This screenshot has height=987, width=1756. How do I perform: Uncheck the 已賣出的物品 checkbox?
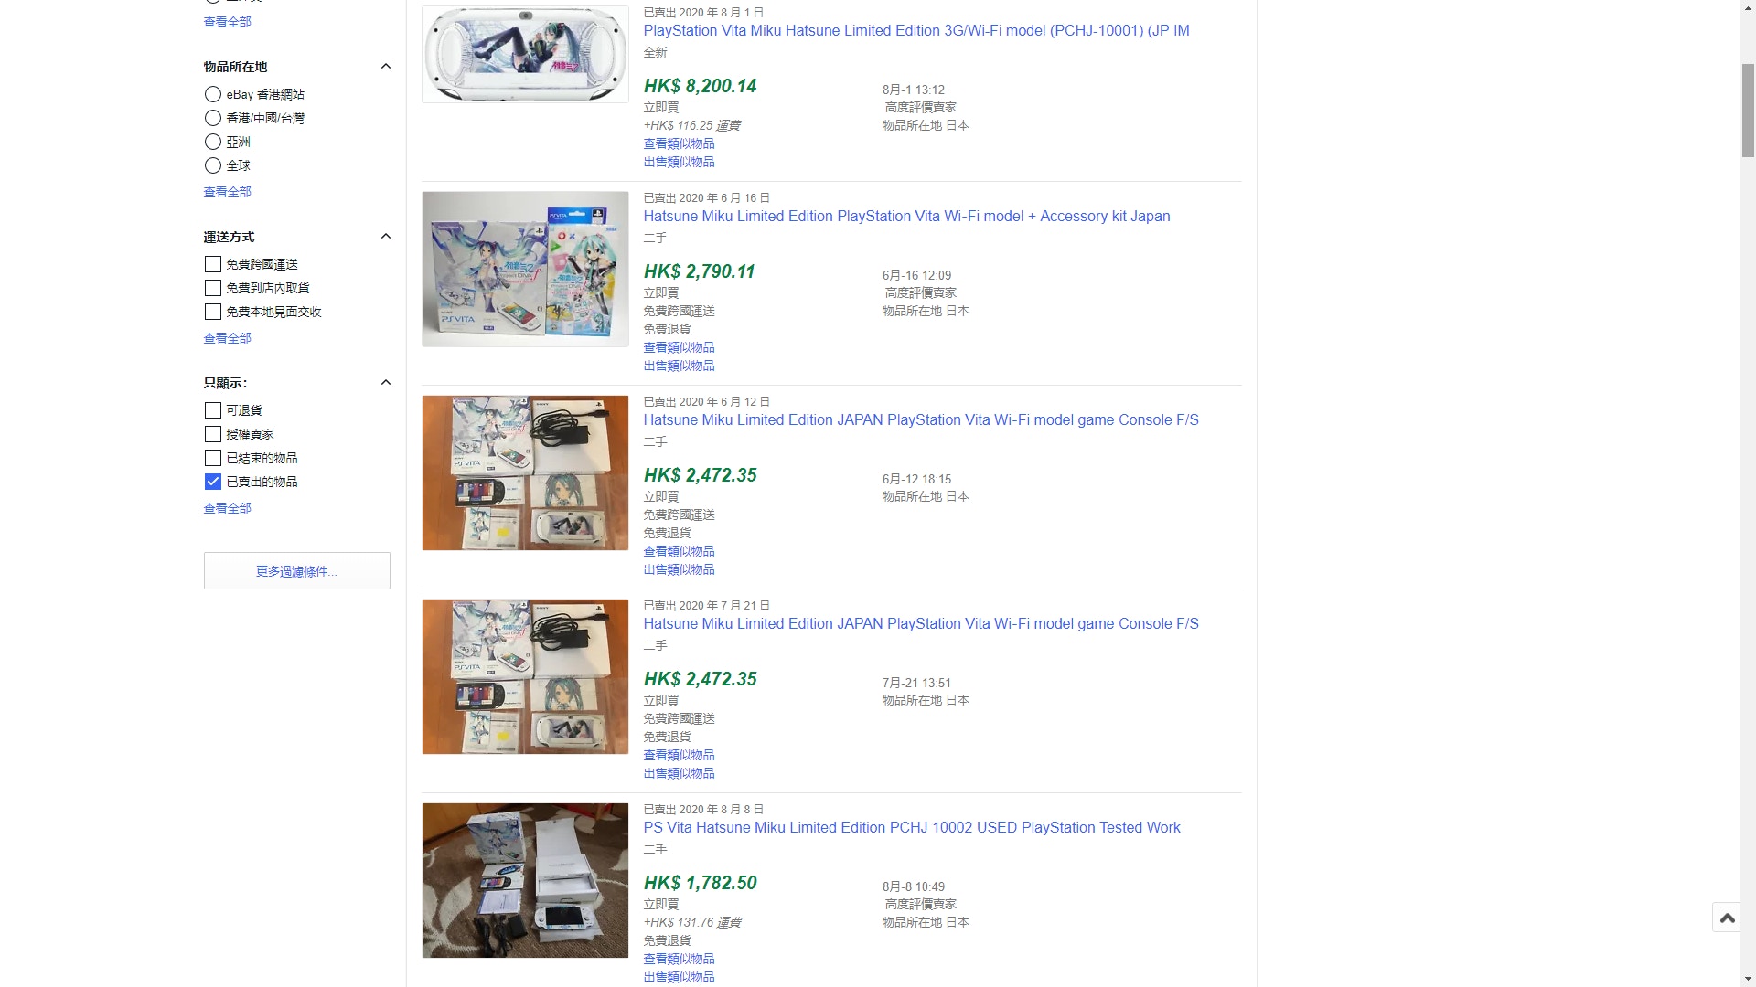point(213,482)
